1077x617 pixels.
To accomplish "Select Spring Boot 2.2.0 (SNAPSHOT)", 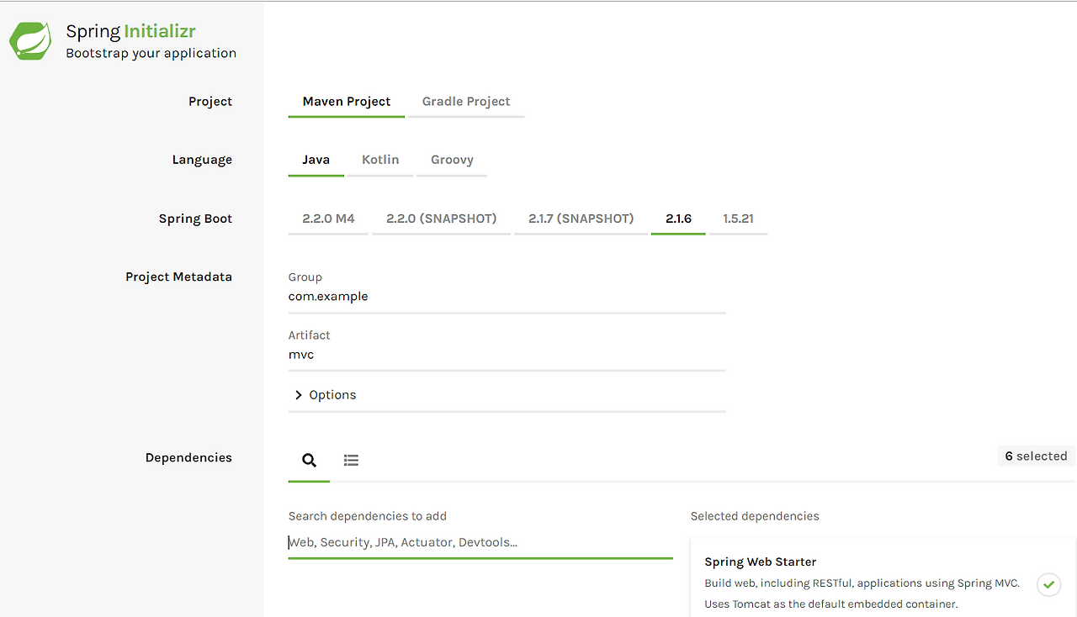I will point(442,219).
